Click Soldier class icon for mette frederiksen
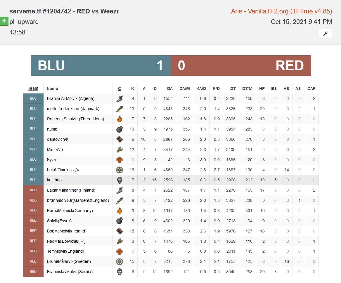This screenshot has height=283, width=341. coord(119,109)
